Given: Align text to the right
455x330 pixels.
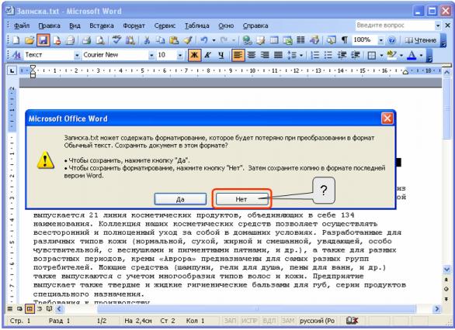Looking at the screenshot, I should (x=265, y=55).
